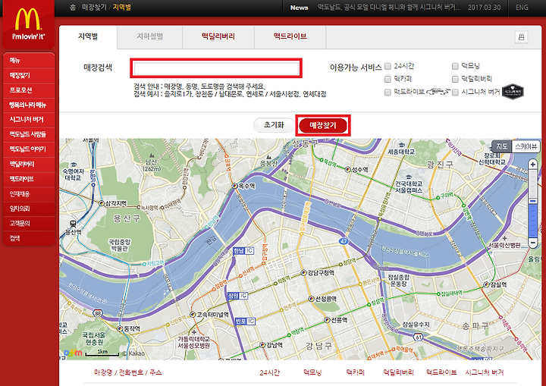Click 잠실역 station marker
The height and width of the screenshot is (386, 546).
tap(486, 284)
